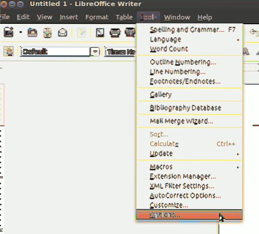Choose Spelling and Grammar from Tools menu
This screenshot has height=234, width=259.
coord(189,30)
